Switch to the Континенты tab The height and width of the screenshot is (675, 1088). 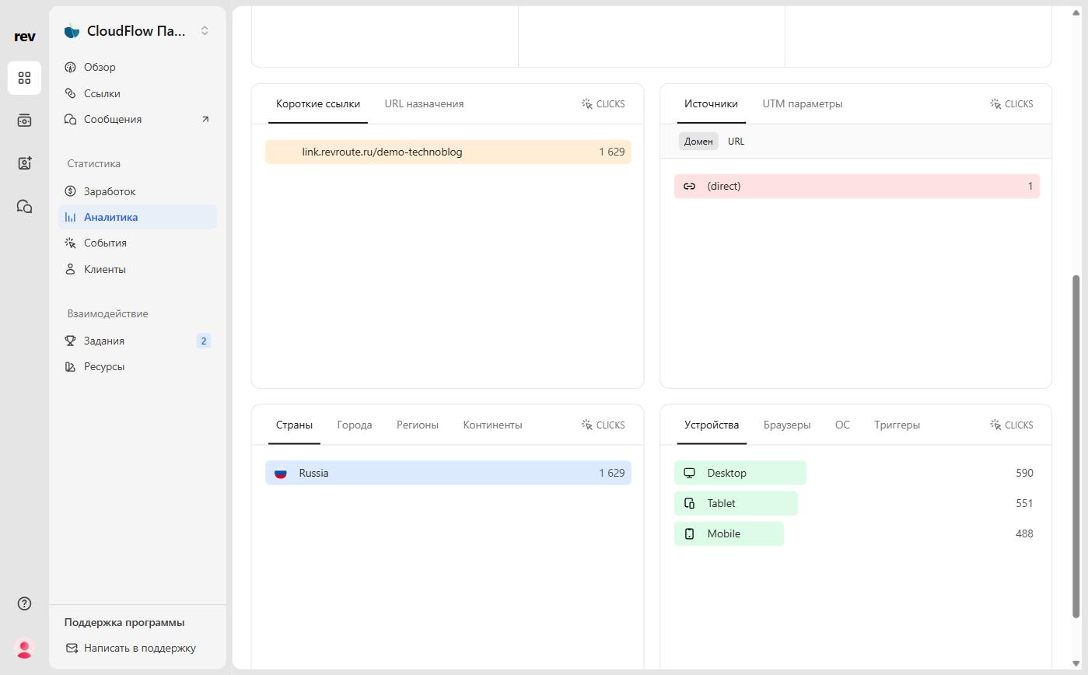coord(492,425)
